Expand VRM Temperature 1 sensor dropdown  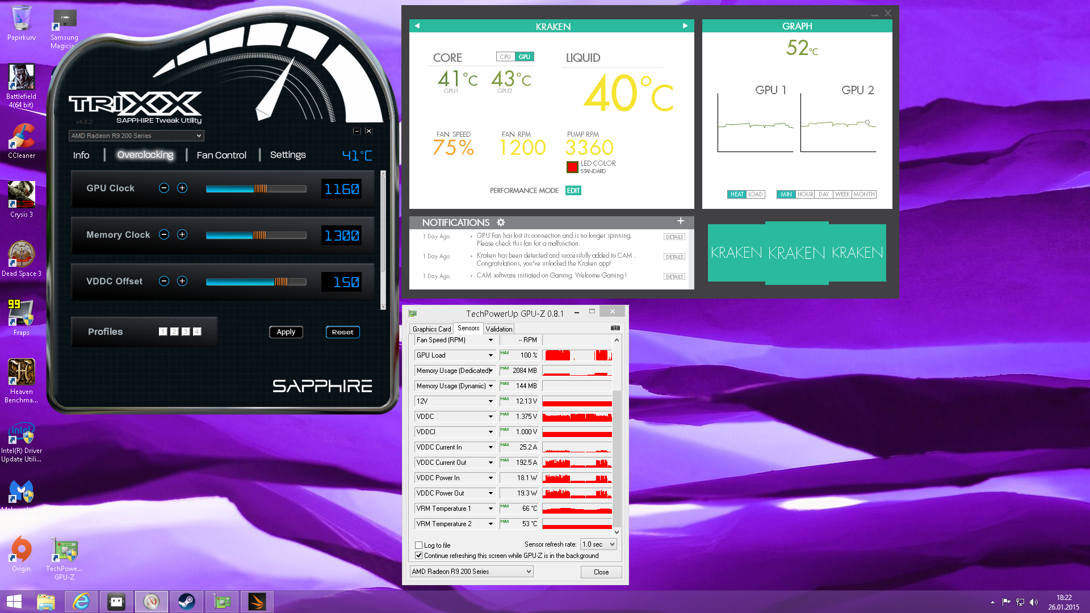(491, 509)
